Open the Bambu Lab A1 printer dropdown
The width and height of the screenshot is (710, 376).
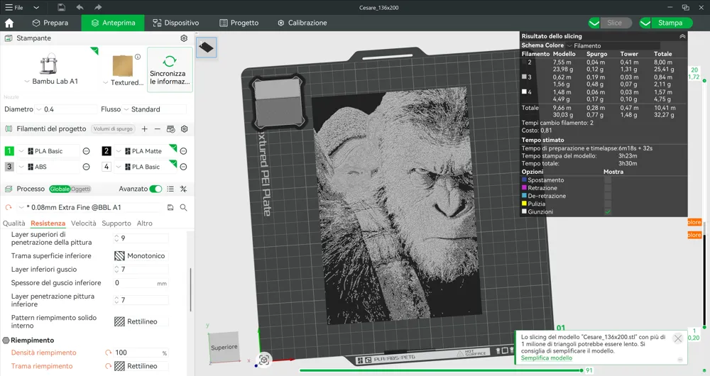(50, 82)
